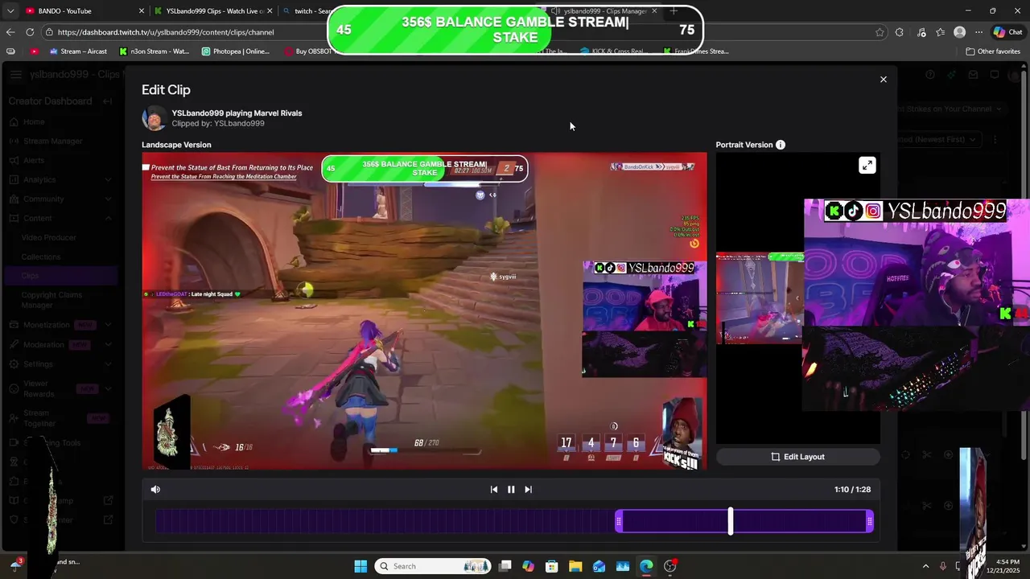
Task: Switch to the twitch search tab
Action: (x=310, y=11)
